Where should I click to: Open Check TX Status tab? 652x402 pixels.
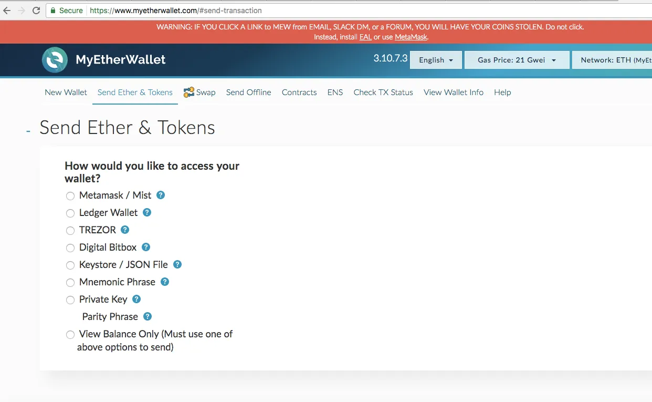pyautogui.click(x=383, y=92)
